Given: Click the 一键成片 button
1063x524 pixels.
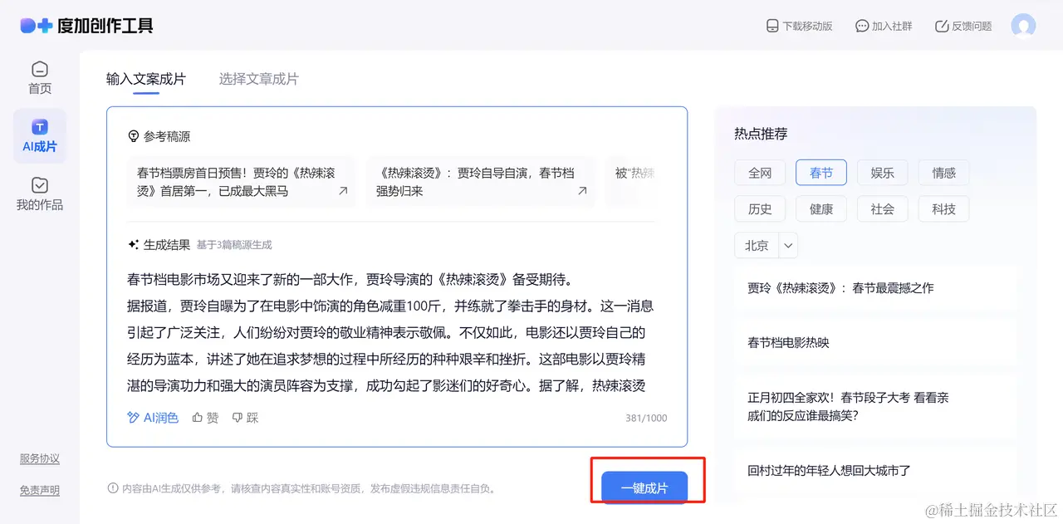Looking at the screenshot, I should pos(644,488).
